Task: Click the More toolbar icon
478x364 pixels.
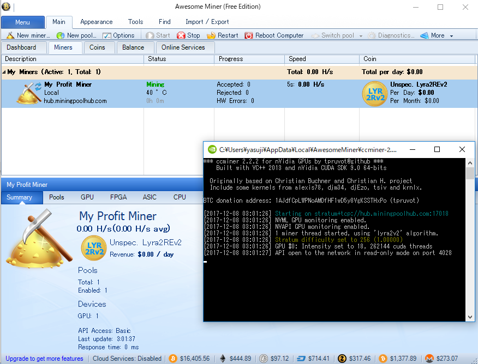Action: (425, 35)
